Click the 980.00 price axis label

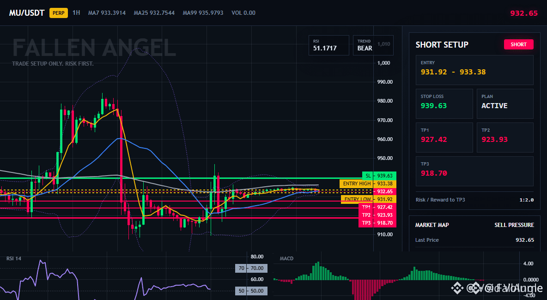(385, 101)
